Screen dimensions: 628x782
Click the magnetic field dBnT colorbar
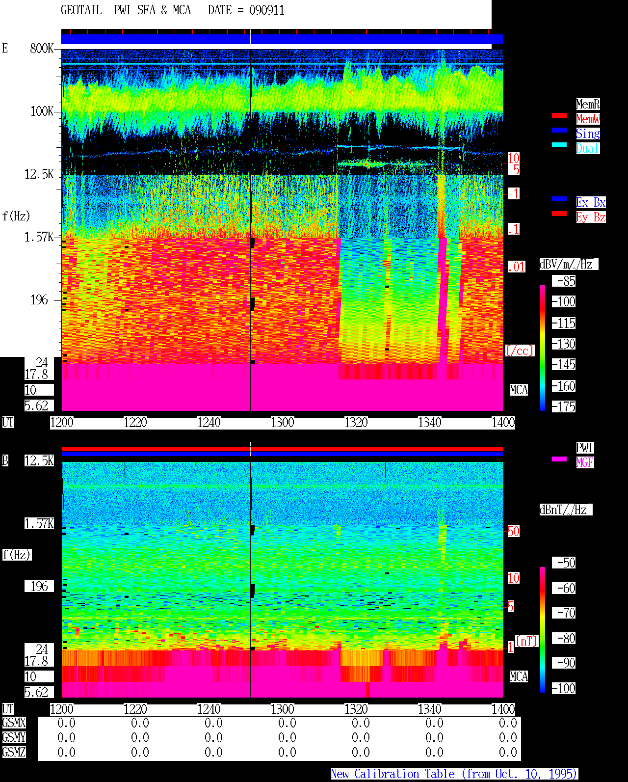click(x=543, y=630)
